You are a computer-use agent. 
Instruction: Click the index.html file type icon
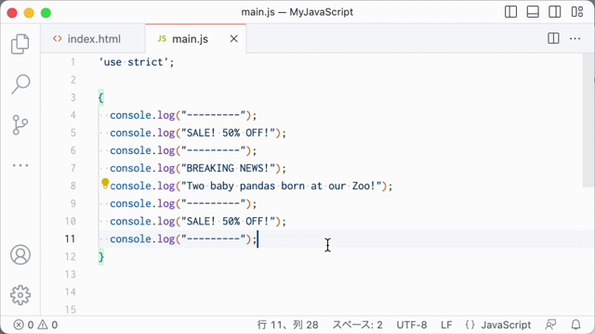point(58,39)
